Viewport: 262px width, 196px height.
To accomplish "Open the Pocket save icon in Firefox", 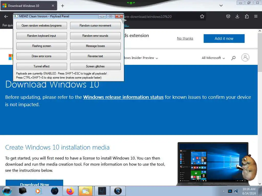I will pyautogui.click(x=228, y=16).
